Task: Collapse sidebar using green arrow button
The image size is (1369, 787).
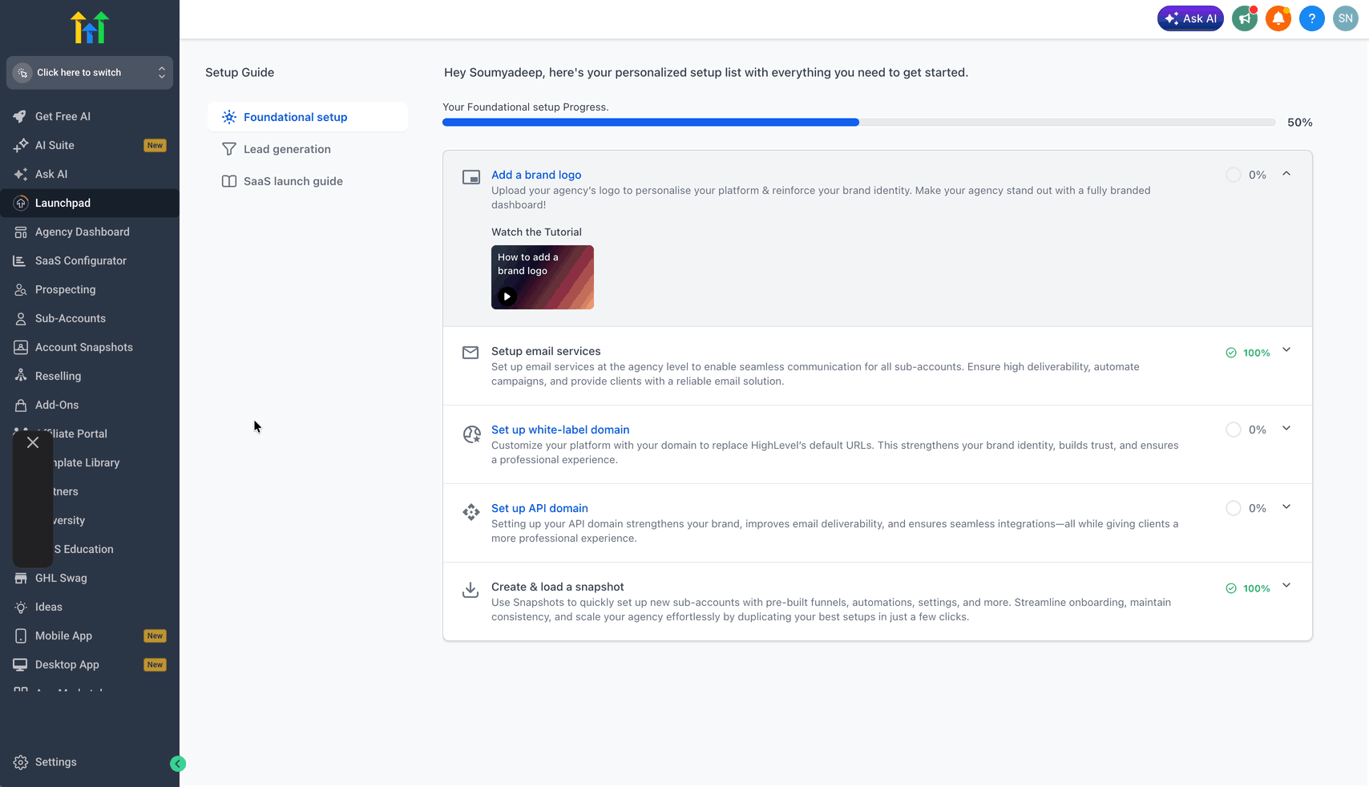Action: [x=178, y=764]
